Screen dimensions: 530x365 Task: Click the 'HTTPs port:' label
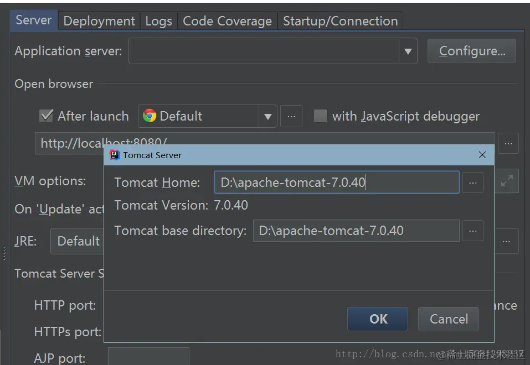click(68, 332)
